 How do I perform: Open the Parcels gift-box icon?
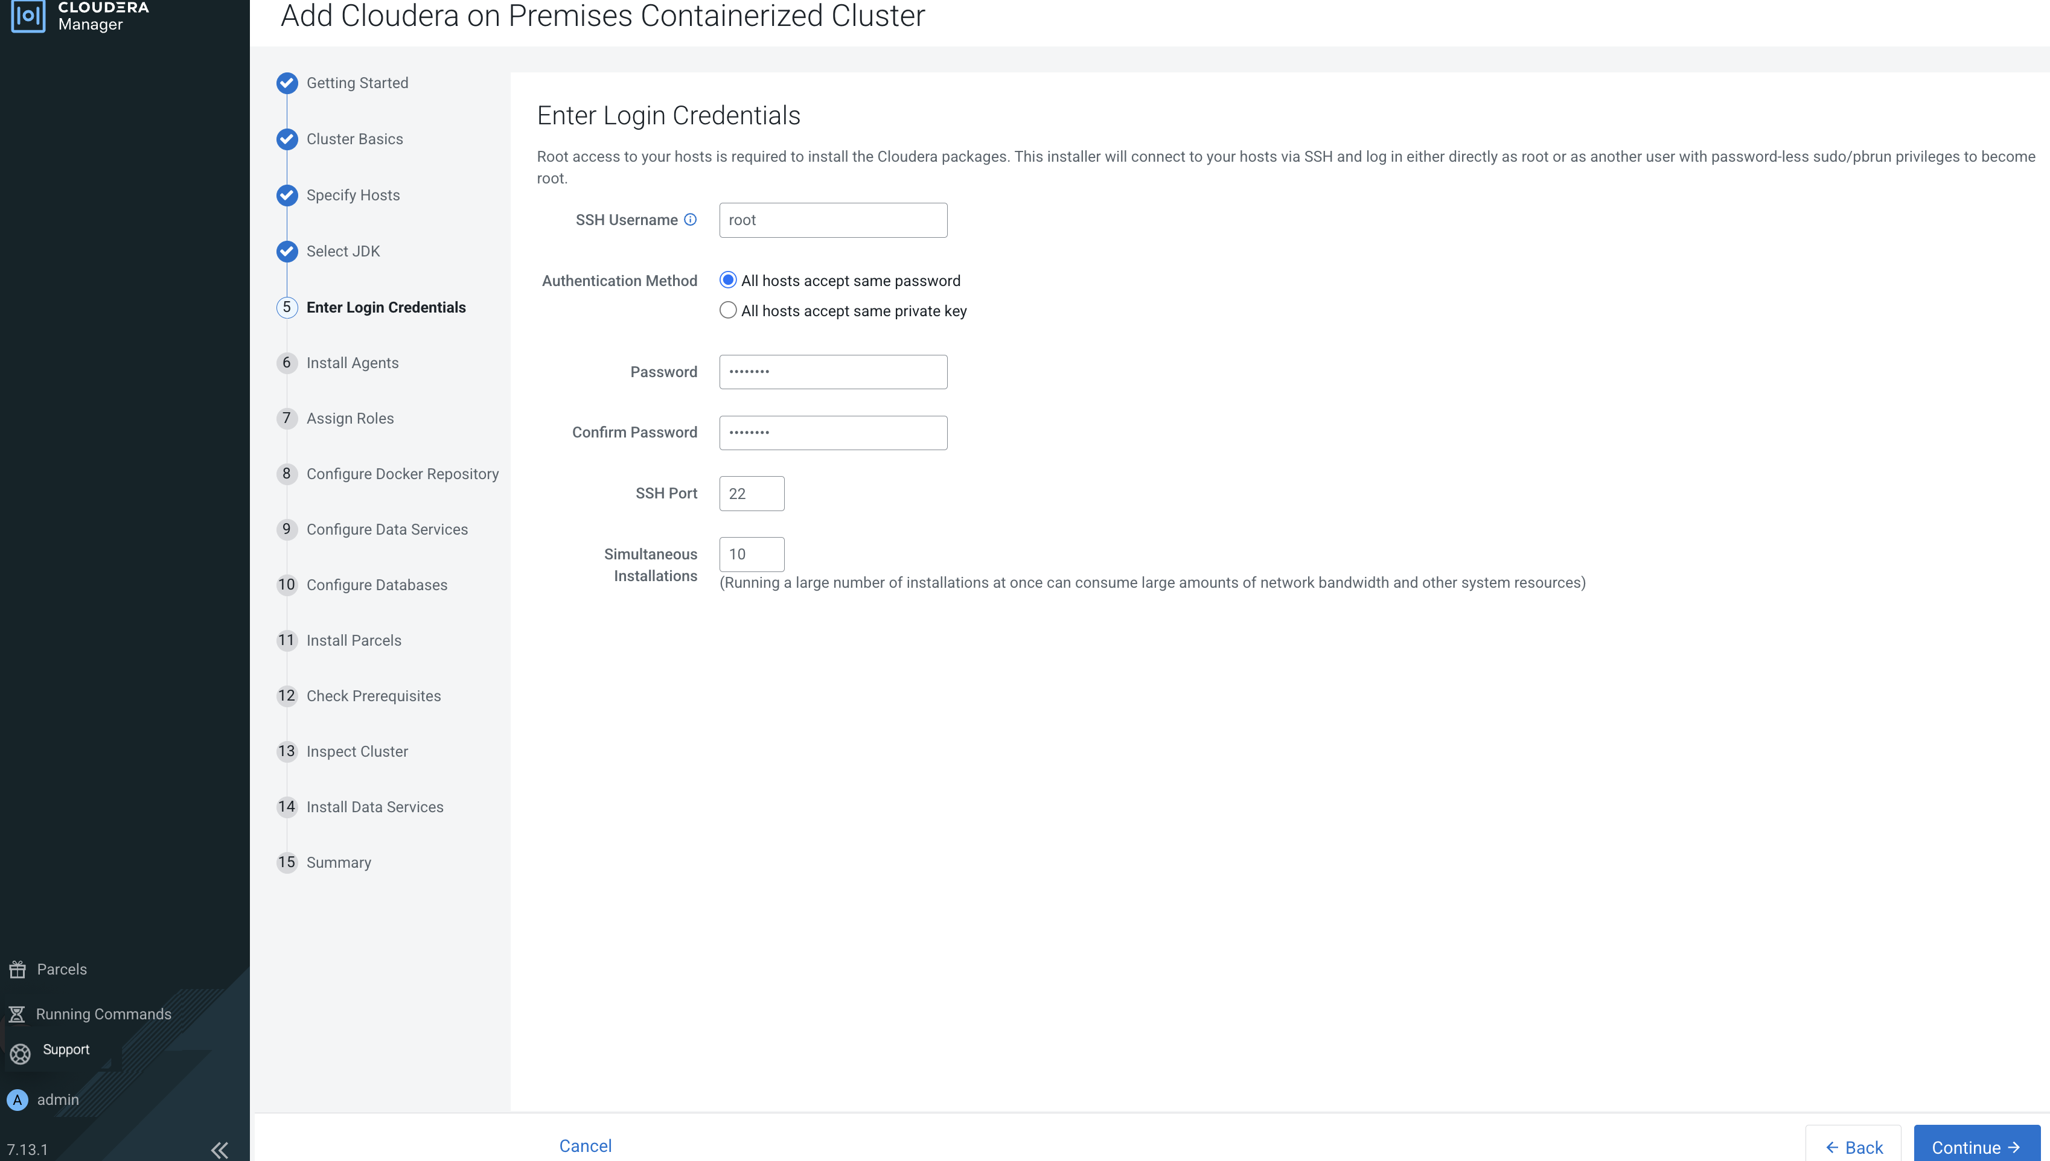click(x=18, y=969)
